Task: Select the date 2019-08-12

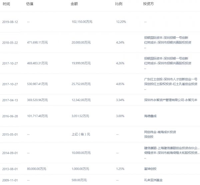Action: pos(10,22)
